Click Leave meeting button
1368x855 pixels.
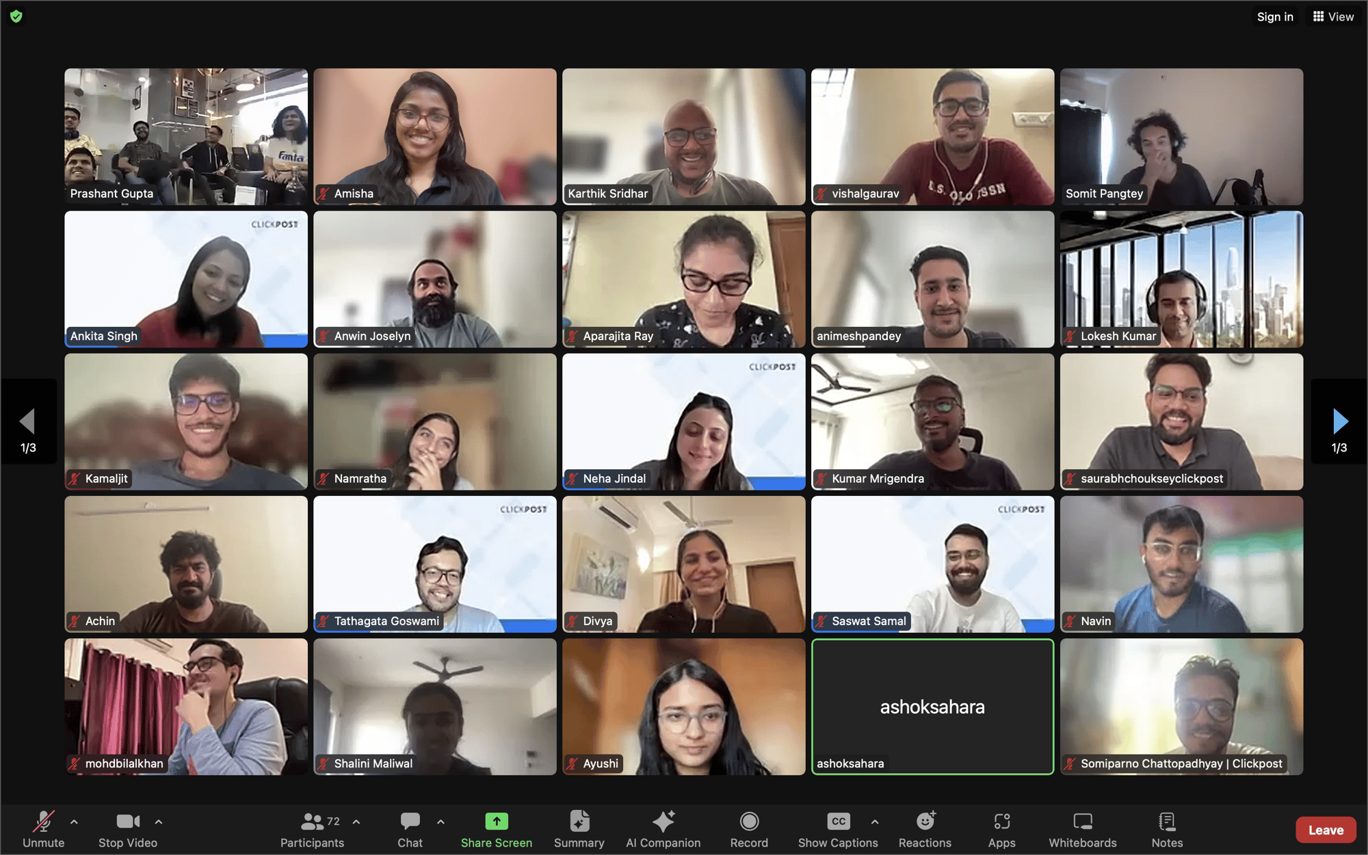(1324, 830)
